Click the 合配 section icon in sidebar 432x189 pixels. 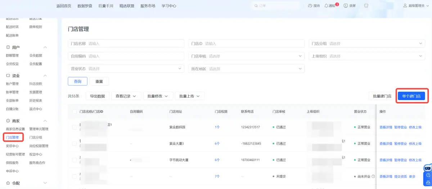(8, 183)
